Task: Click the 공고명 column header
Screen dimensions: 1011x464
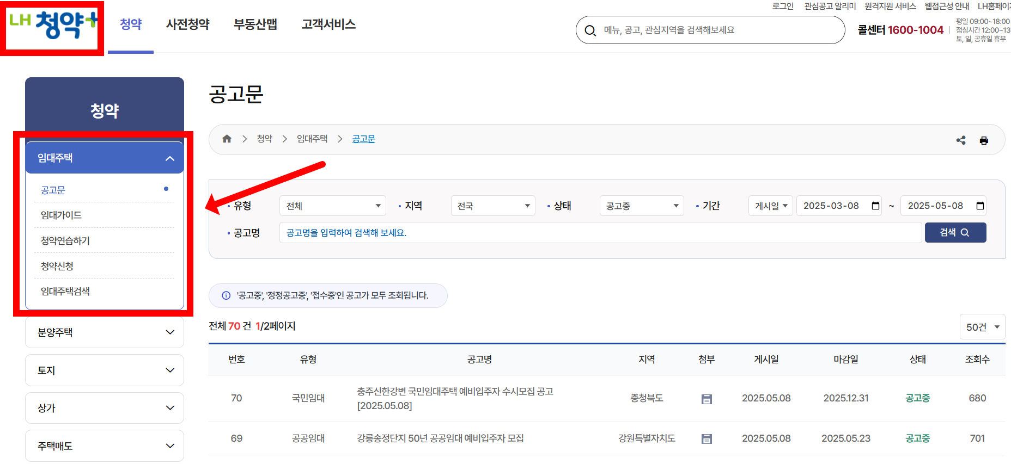Action: coord(479,360)
